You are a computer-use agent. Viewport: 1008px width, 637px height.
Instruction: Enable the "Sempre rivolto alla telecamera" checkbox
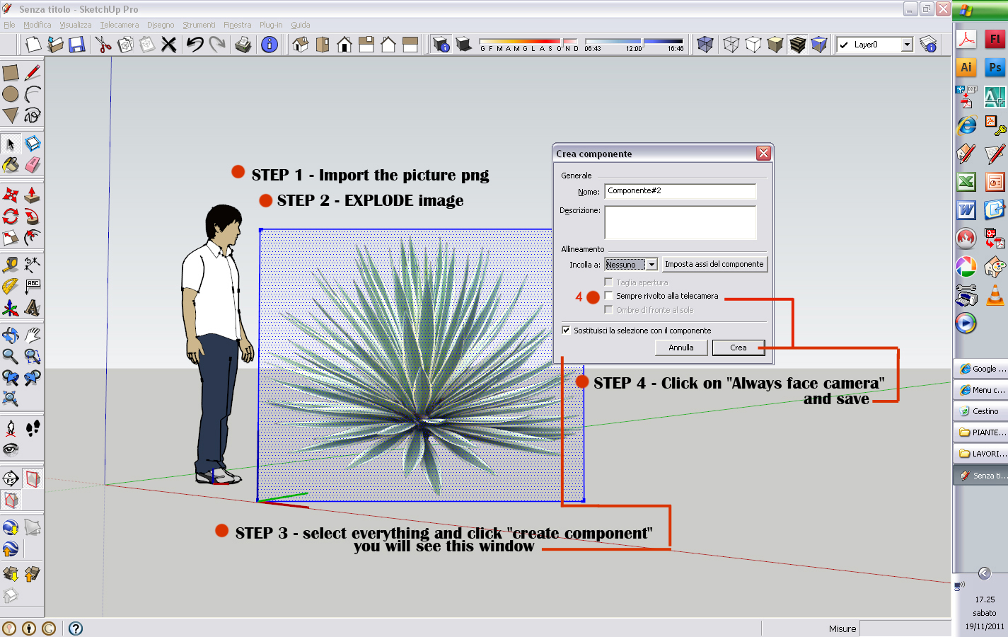pos(607,297)
